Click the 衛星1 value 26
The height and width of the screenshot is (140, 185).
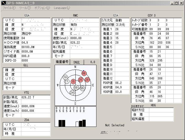(x=117, y=29)
